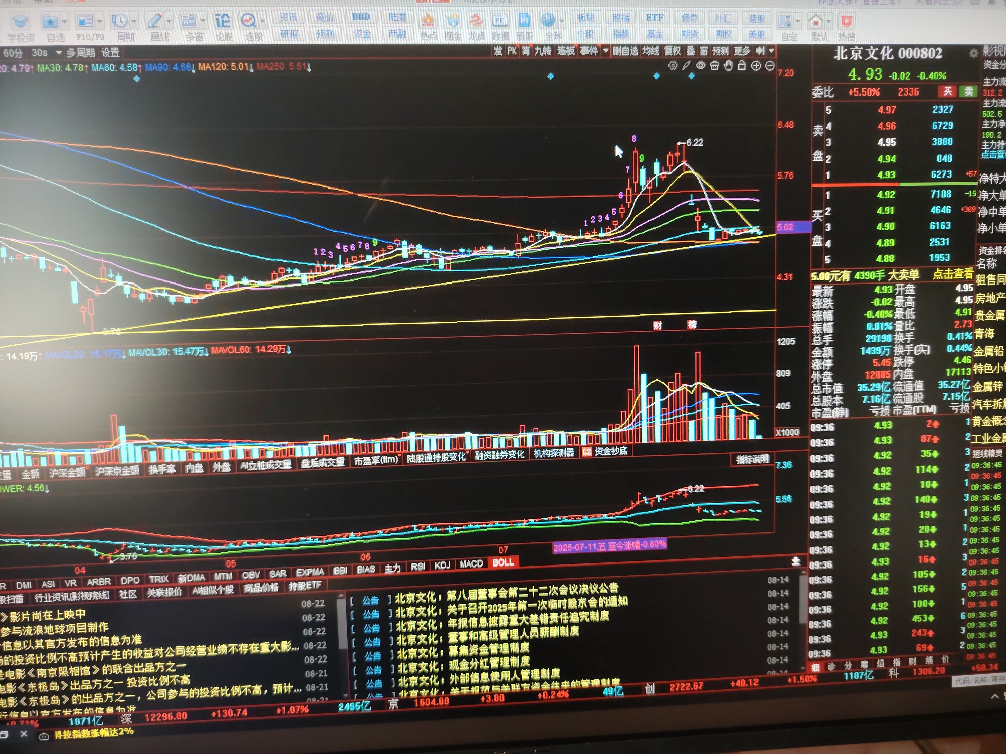Click 删自选 to remove from watchlist
Screen dimensions: 1006x754
click(625, 51)
